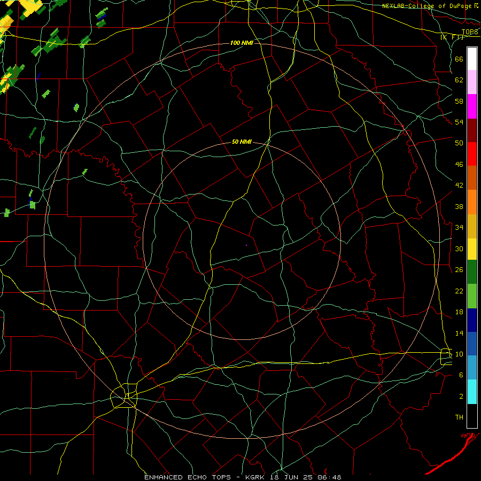Viewport: 481px width, 481px height.
Task: Click the 50 NMI range ring label
Action: (242, 142)
